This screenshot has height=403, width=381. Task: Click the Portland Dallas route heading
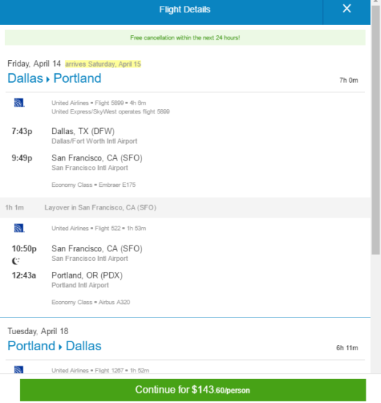[54, 346]
